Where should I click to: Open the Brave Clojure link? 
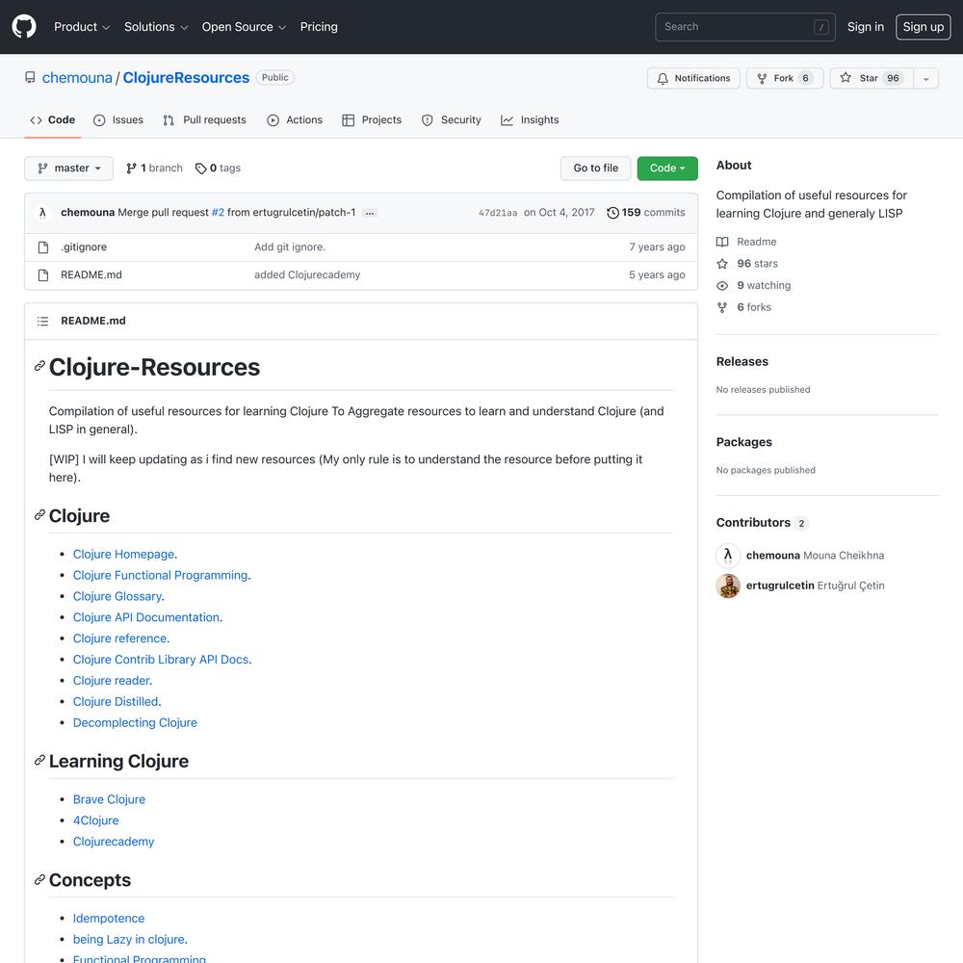110,799
